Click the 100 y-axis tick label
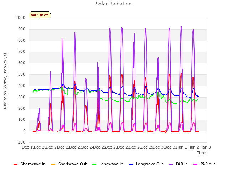228x171 pixels. coord(22,120)
